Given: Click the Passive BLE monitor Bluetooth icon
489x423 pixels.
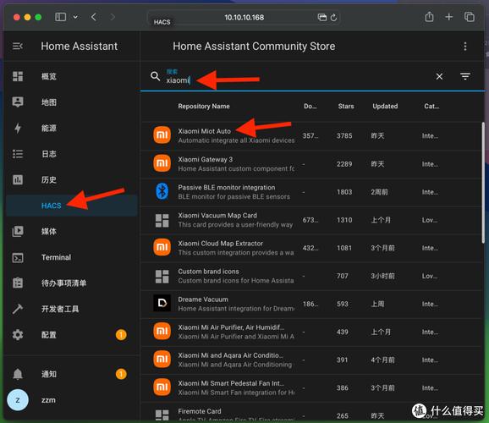Looking at the screenshot, I should point(162,191).
